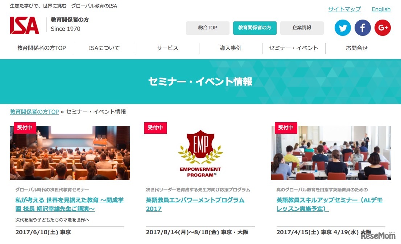Open the お問合せ menu item
Viewport: 401px width, 244px height.
[x=357, y=48]
